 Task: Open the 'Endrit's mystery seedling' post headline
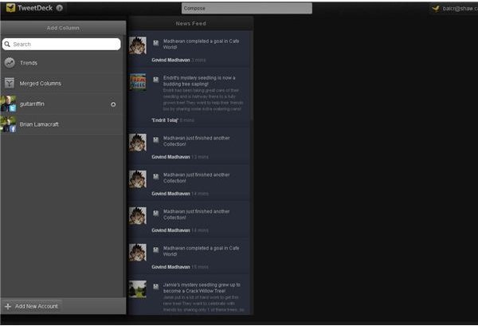(x=199, y=81)
